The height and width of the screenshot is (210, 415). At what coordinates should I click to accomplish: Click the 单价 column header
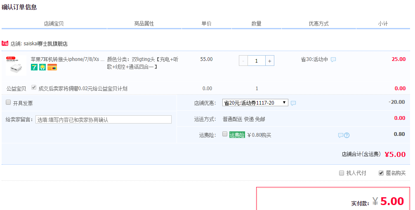pos(206,23)
